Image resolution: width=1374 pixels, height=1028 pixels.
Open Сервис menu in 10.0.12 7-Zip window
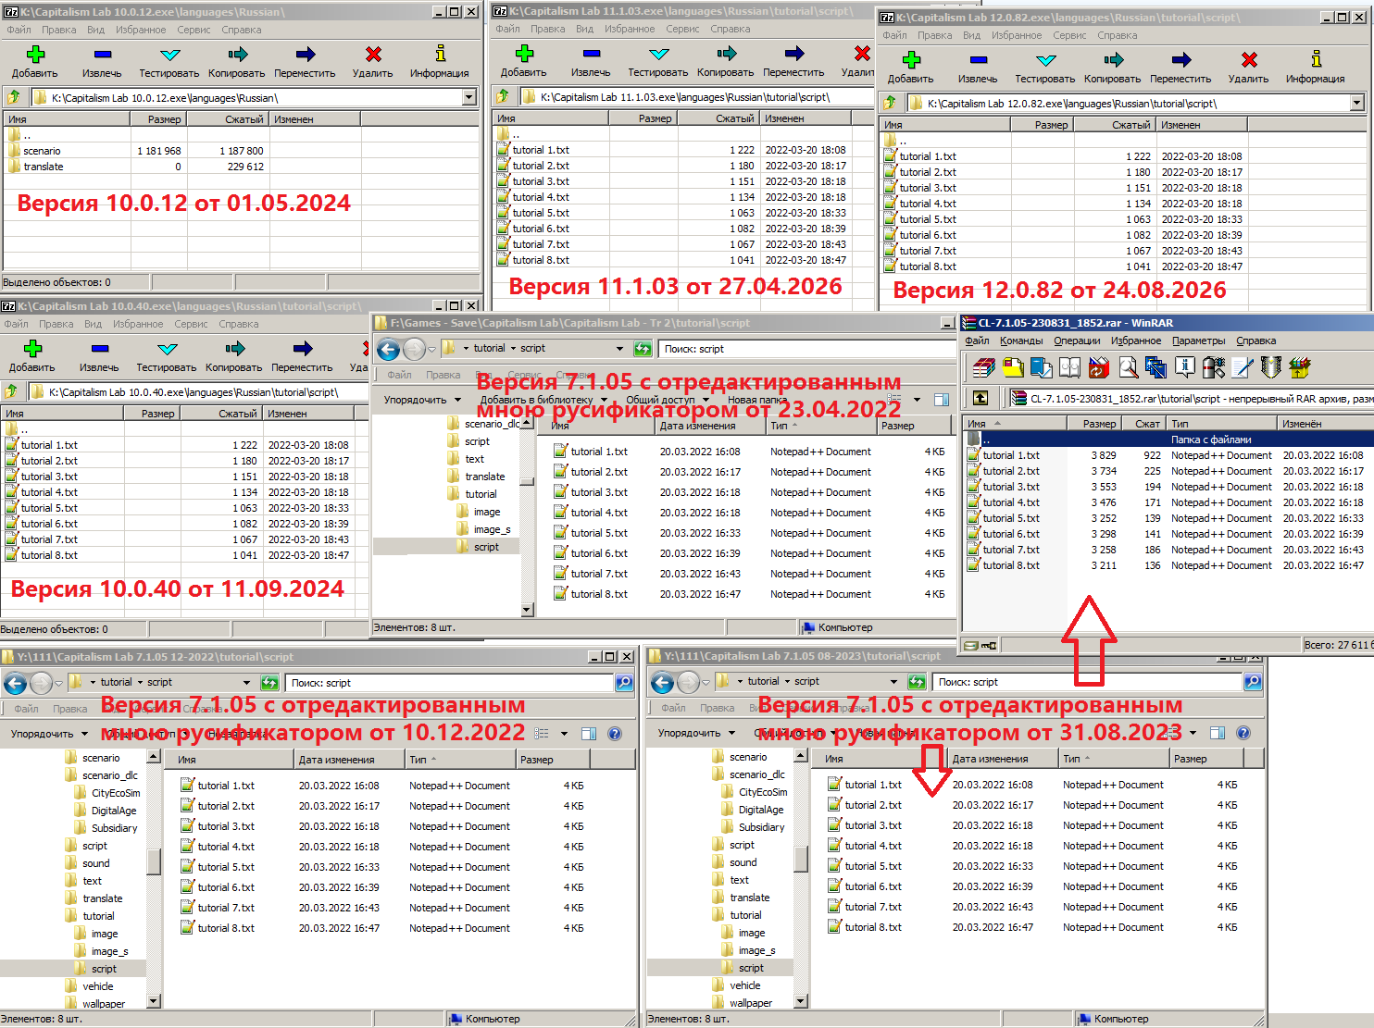click(194, 30)
